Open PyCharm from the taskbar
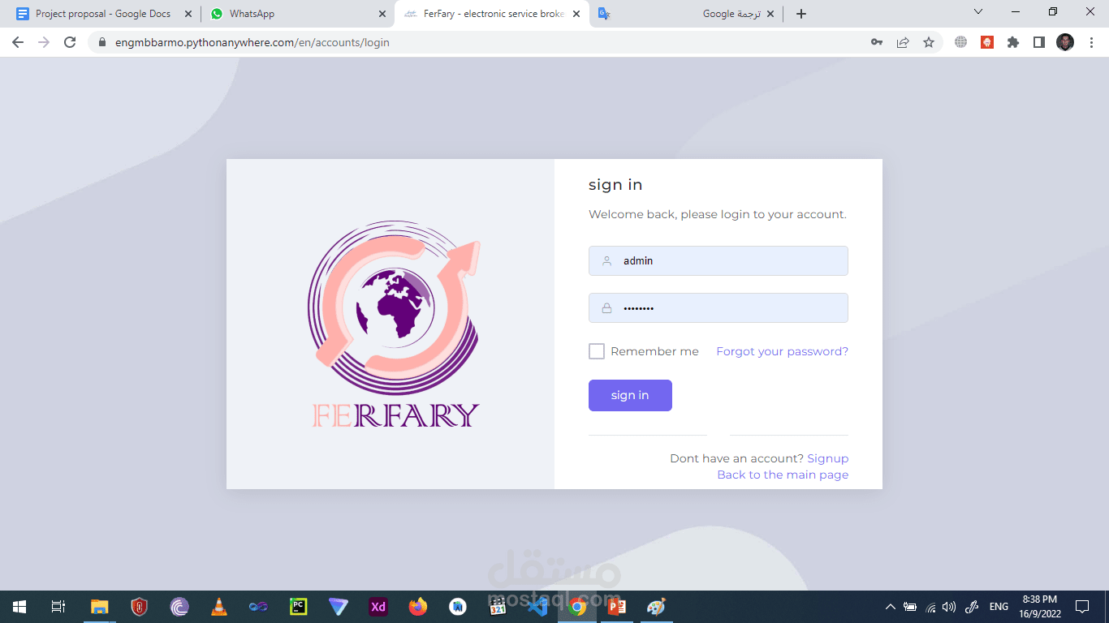The height and width of the screenshot is (623, 1109). click(x=298, y=606)
